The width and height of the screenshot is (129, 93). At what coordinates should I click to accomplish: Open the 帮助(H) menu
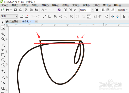118,5
